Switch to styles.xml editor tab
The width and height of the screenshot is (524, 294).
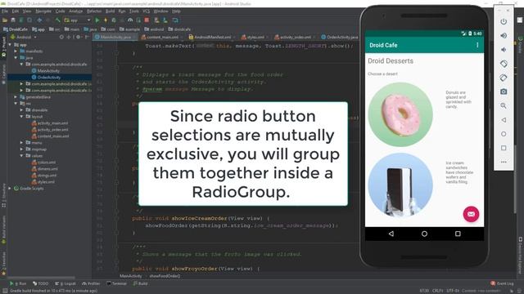[x=255, y=37]
